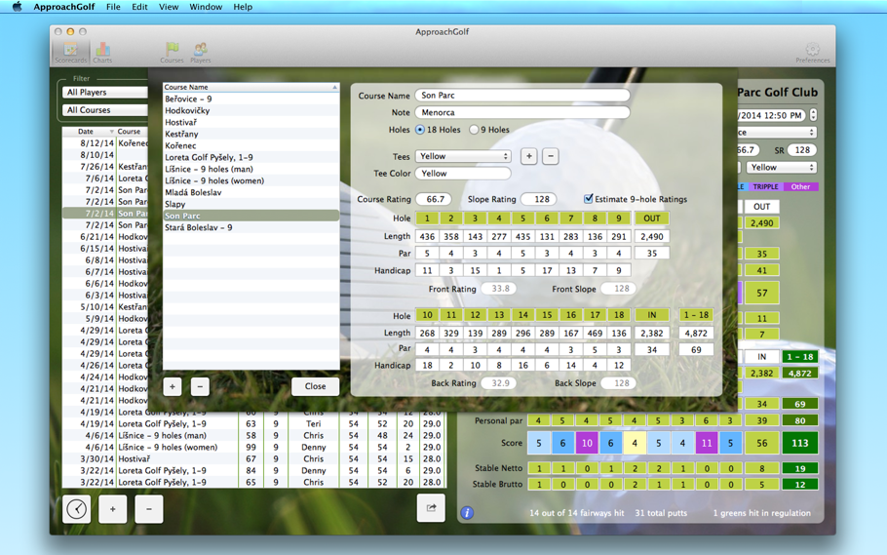887x555 pixels.
Task: Toggle Estimate 9-hole Ratings checkbox
Action: (x=589, y=199)
